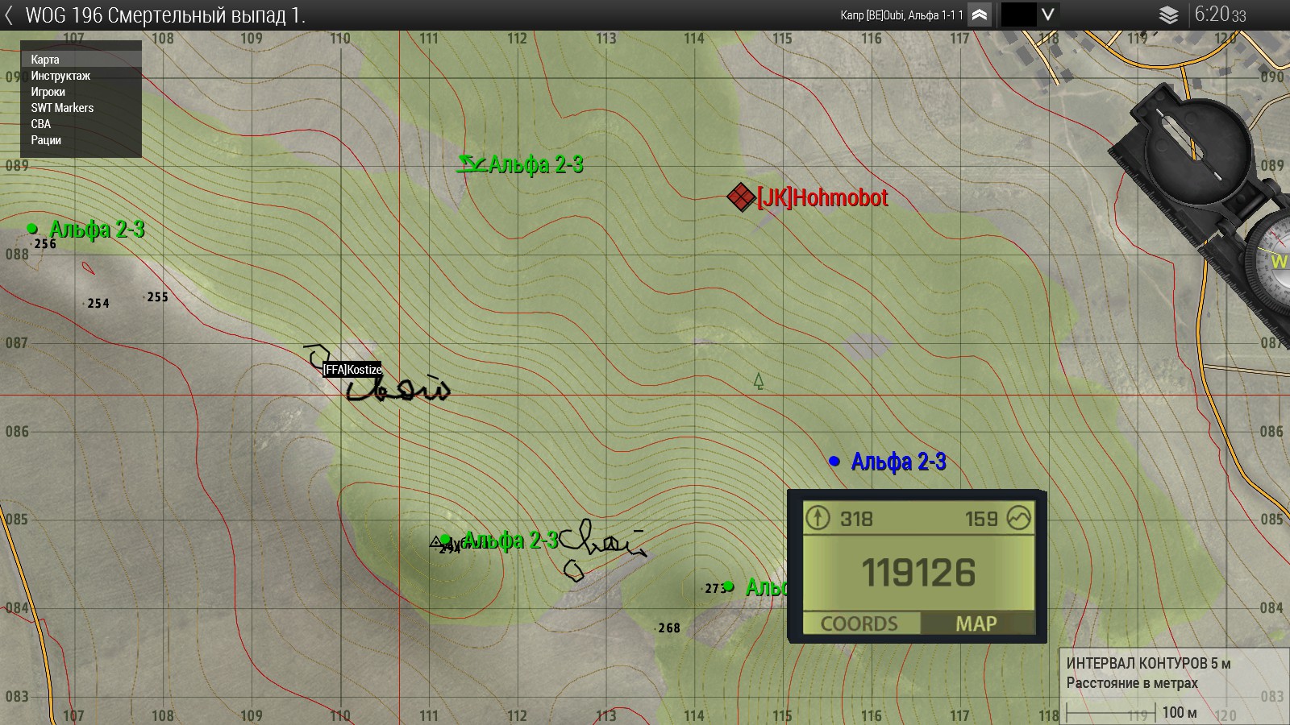
Task: Select the green flag-shaped Альфа 2-3 marker
Action: (x=470, y=164)
